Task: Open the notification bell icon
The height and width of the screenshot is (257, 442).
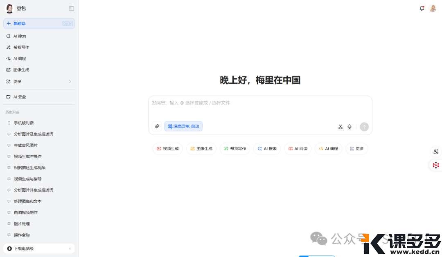Action: tap(422, 8)
